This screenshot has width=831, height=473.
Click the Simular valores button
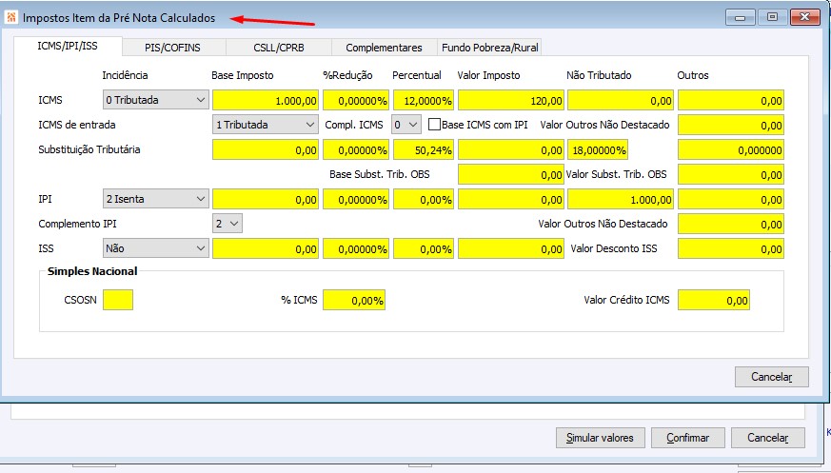tap(600, 438)
